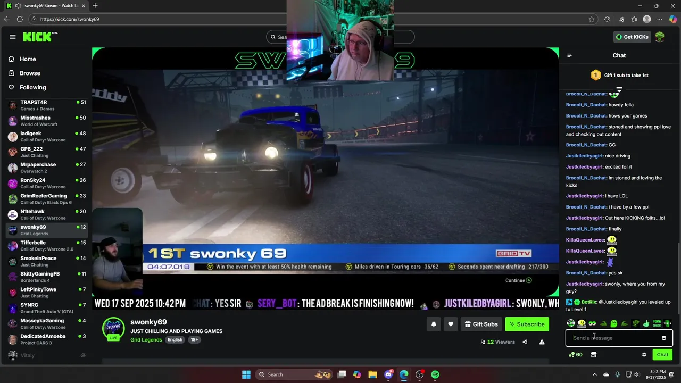
Task: Insert the TOKE CHECK emote
Action: 657,323
